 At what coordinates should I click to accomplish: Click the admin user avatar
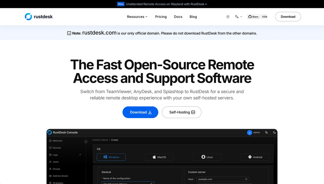pyautogui.click(x=250, y=133)
